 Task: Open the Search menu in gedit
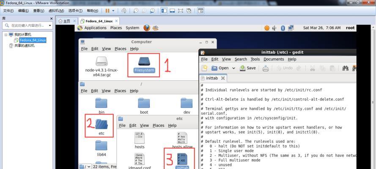pos(241,59)
